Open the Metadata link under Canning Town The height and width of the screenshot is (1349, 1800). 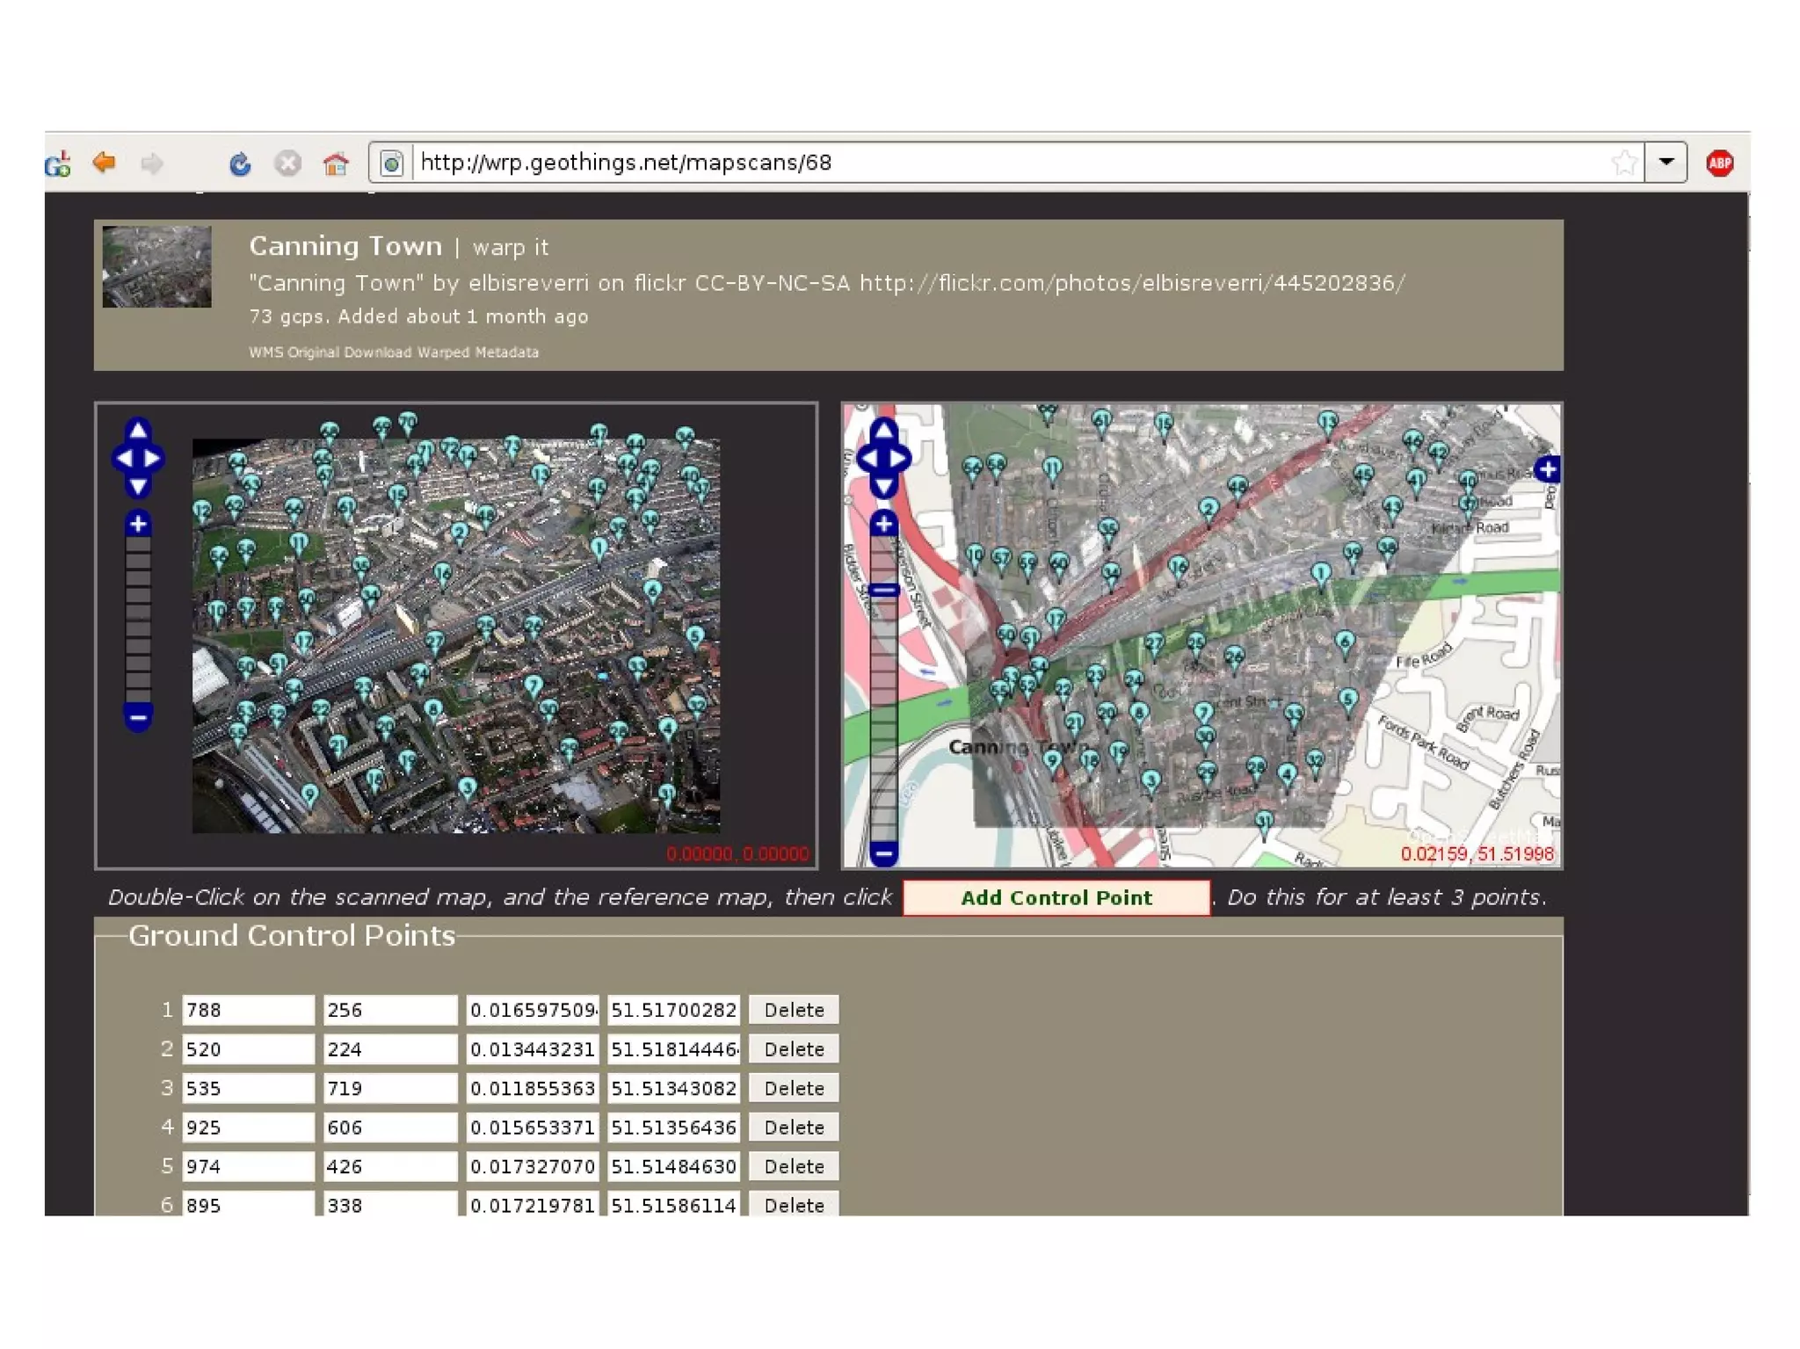click(506, 352)
